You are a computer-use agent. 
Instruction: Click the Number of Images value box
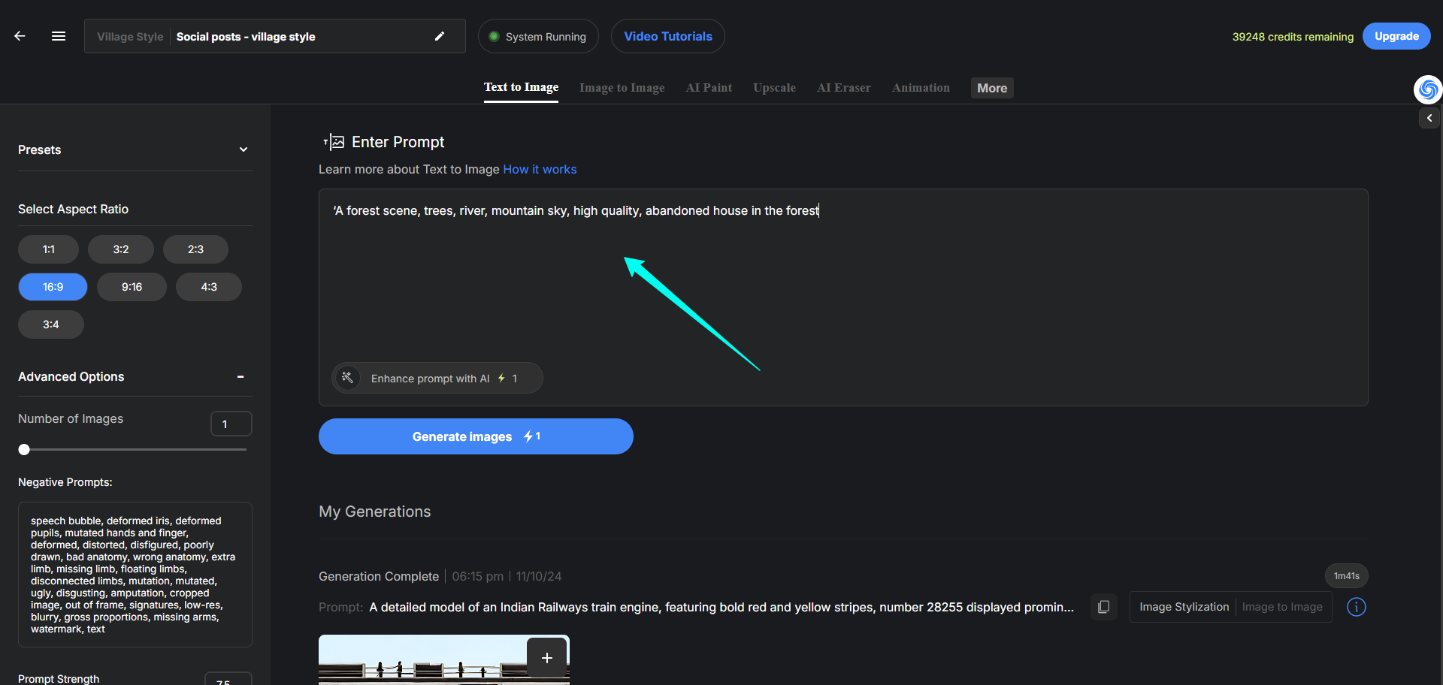[x=231, y=424]
